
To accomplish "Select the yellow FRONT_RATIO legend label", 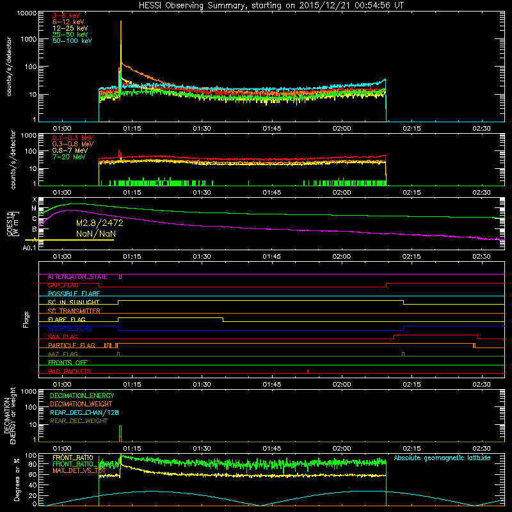I will click(x=73, y=458).
